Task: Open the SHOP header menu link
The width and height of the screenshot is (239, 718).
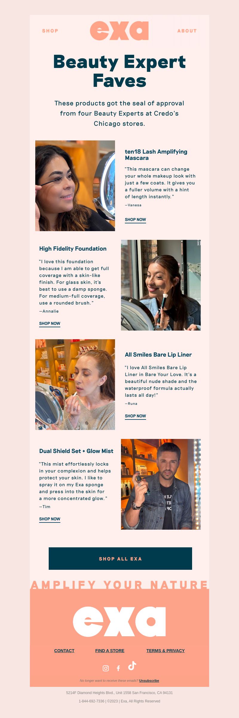Action: point(50,31)
